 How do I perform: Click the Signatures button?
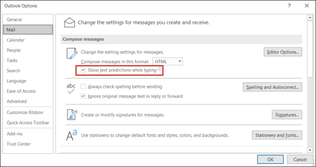click(x=287, y=115)
